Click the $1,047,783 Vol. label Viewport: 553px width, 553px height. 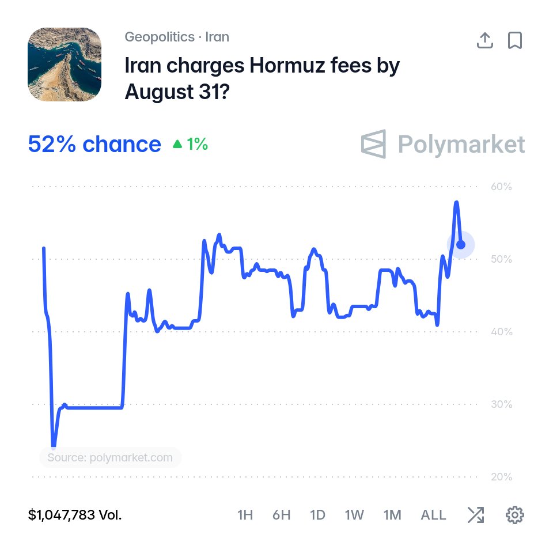tap(75, 515)
